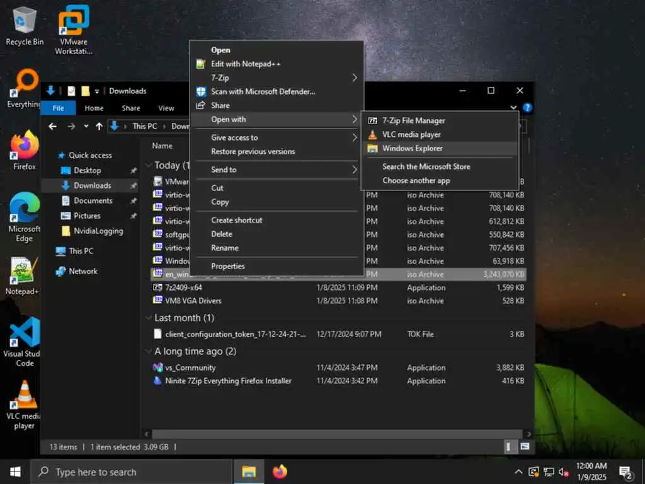Click the taskbar search box

click(x=132, y=472)
